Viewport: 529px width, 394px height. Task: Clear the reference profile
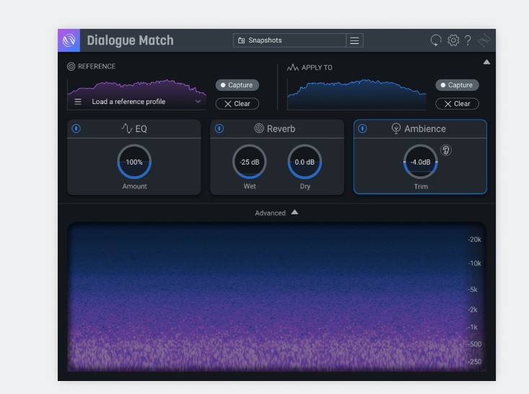[x=237, y=104]
